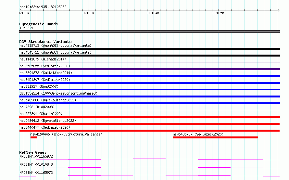Click the red bar for nsv6435787
The width and height of the screenshot is (289, 180).
(x=216, y=137)
